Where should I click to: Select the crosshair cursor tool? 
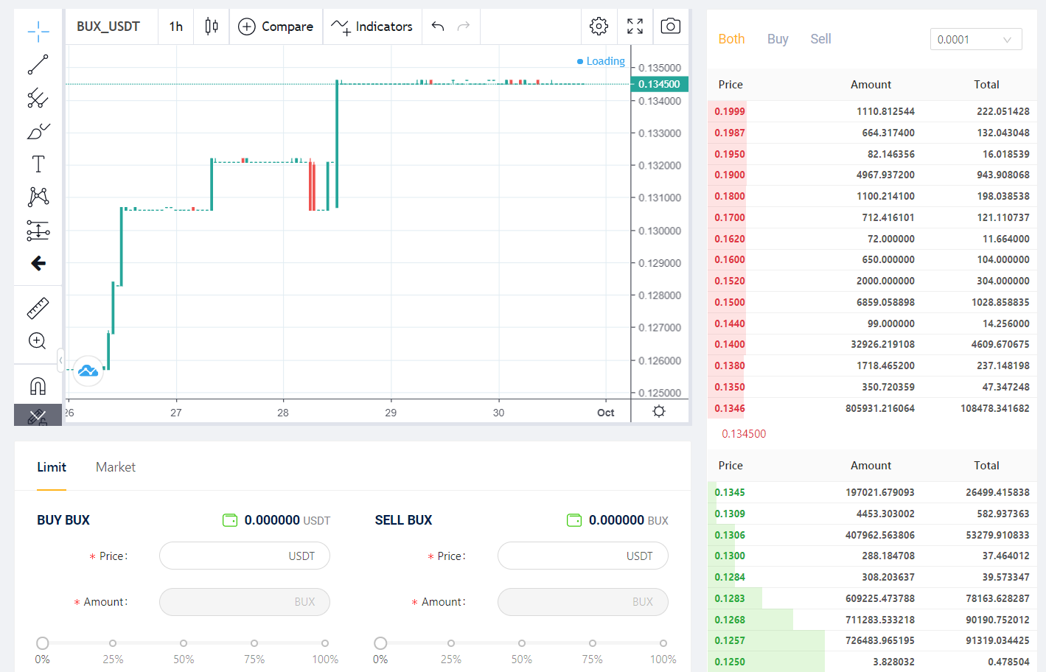(38, 30)
